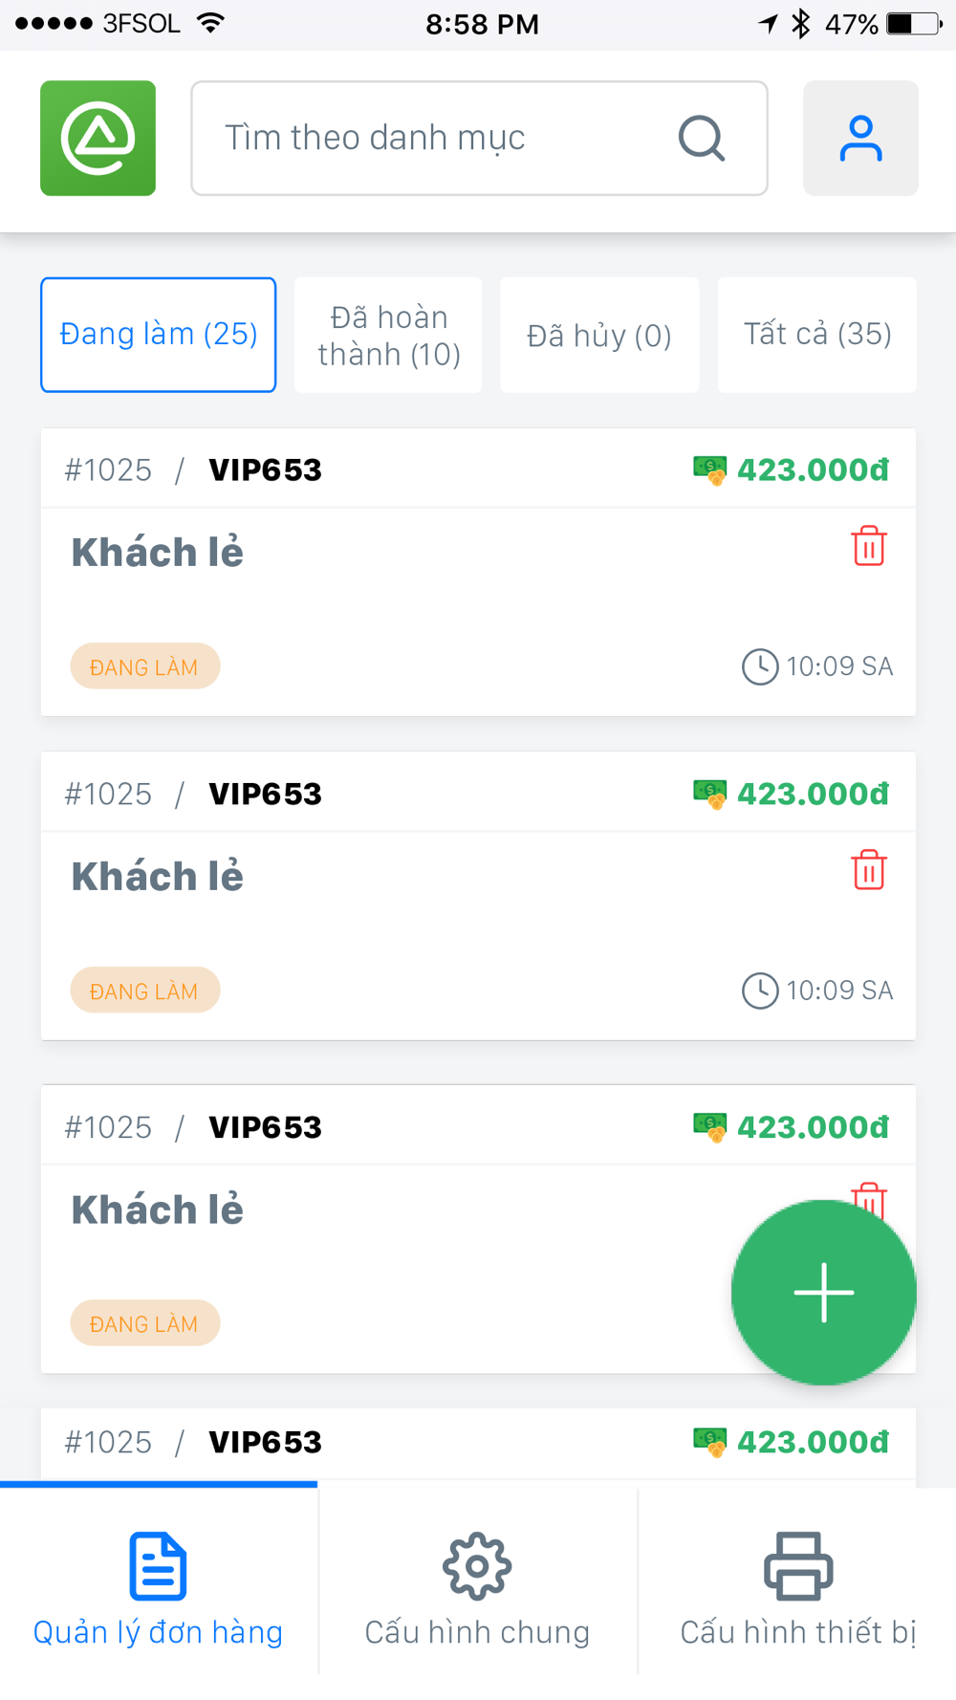Tap "ĐANG LÀM" badge on third order
This screenshot has height=1700, width=956.
click(x=144, y=1323)
